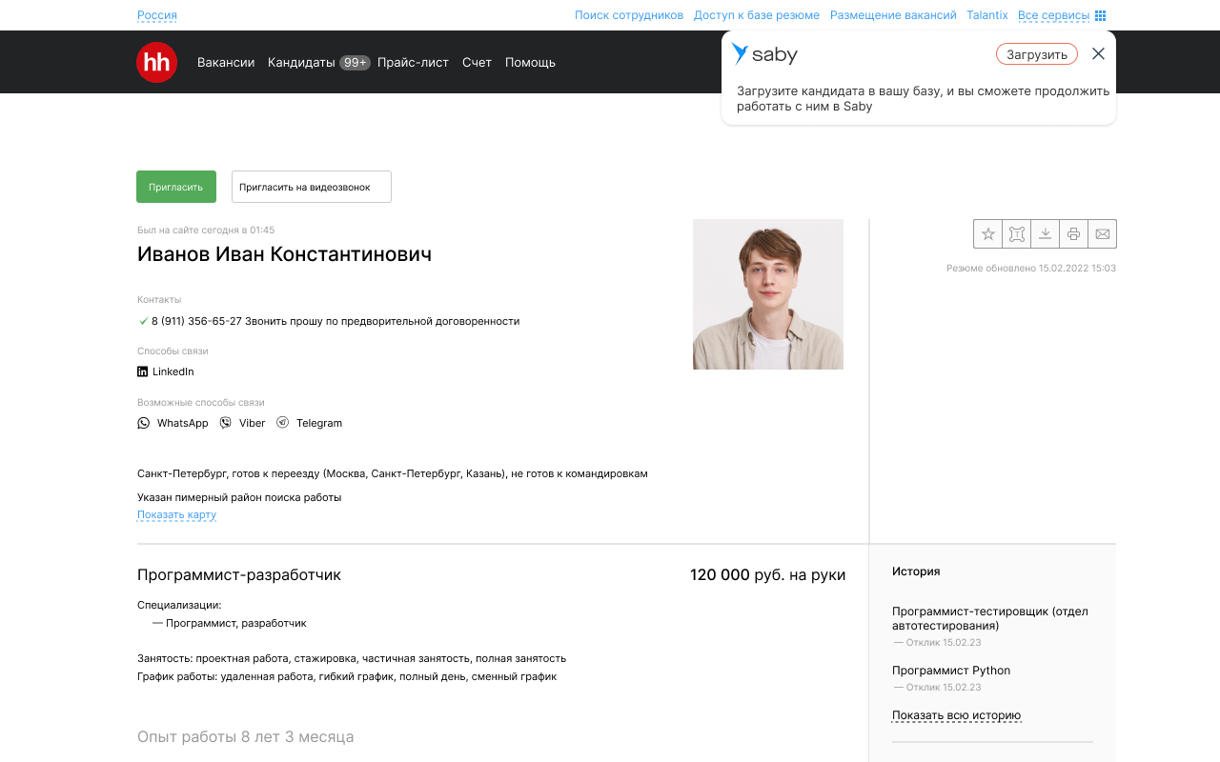Expand the Россия region selector
The width and height of the screenshot is (1220, 762).
(x=157, y=15)
